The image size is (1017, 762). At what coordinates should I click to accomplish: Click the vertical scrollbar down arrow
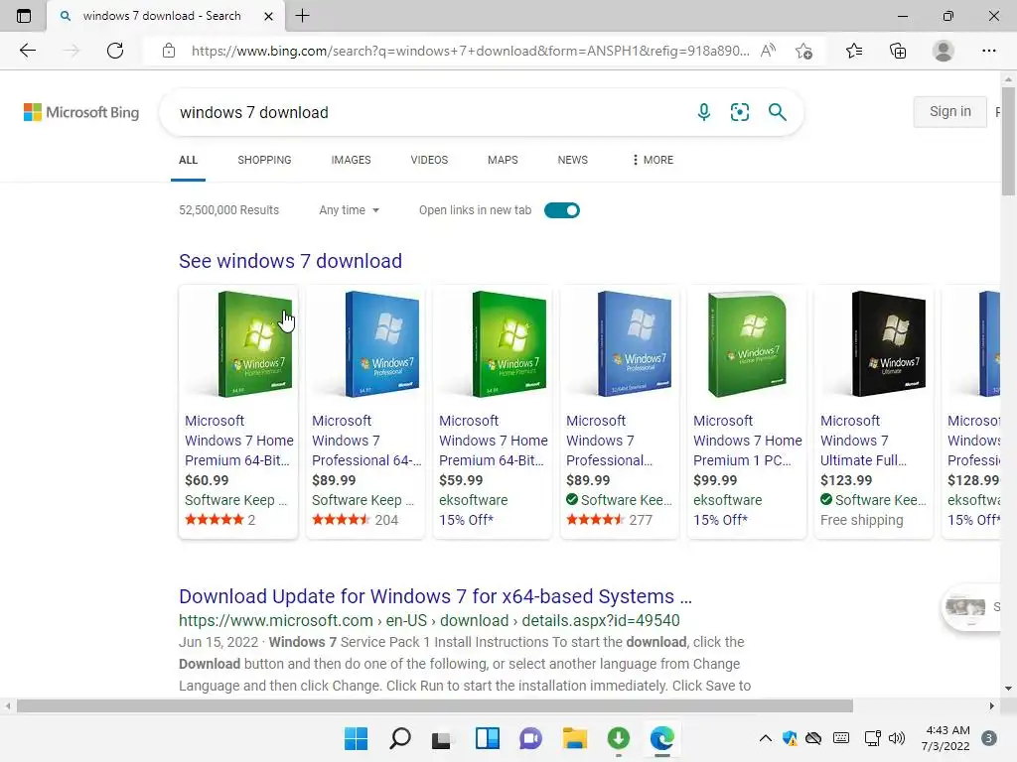(x=1008, y=689)
